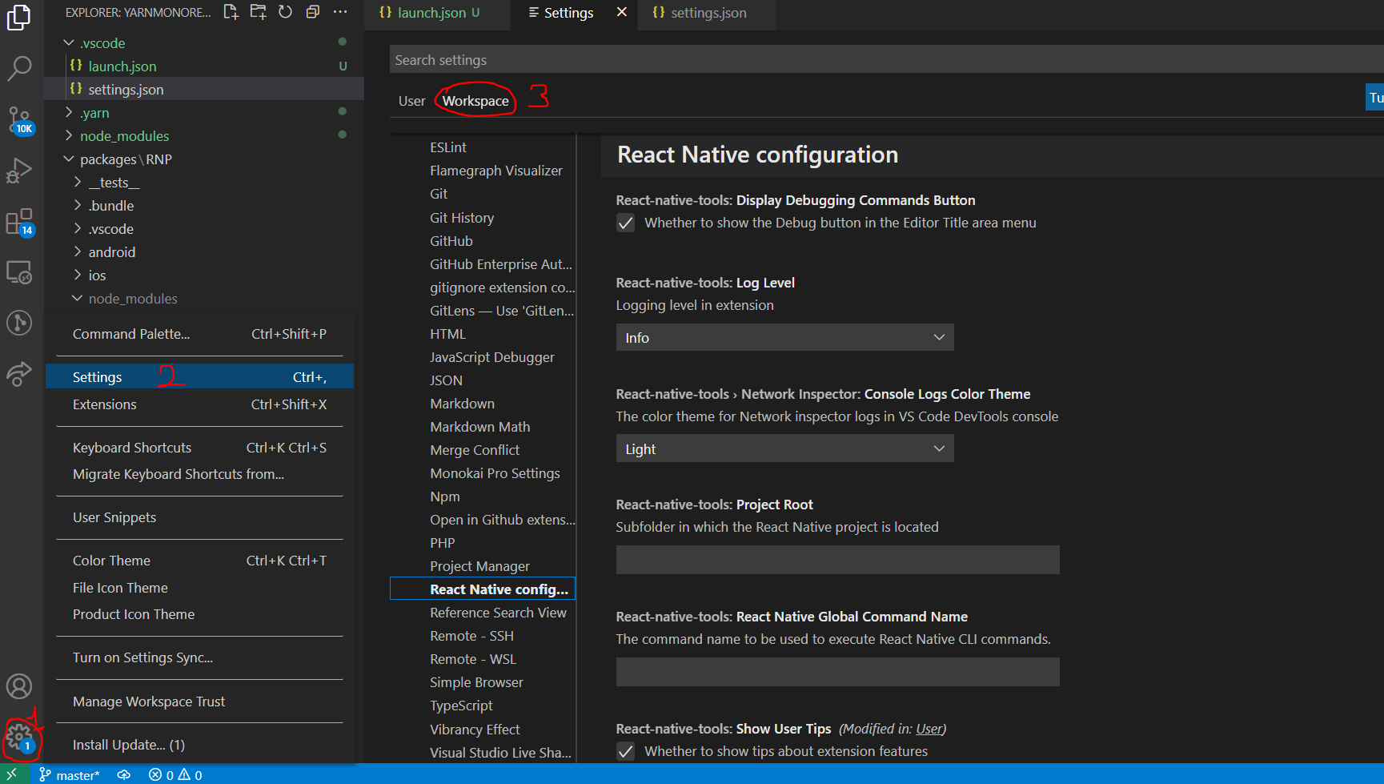Image resolution: width=1384 pixels, height=784 pixels.
Task: Click the synchronize changes cloud icon
Action: (124, 774)
